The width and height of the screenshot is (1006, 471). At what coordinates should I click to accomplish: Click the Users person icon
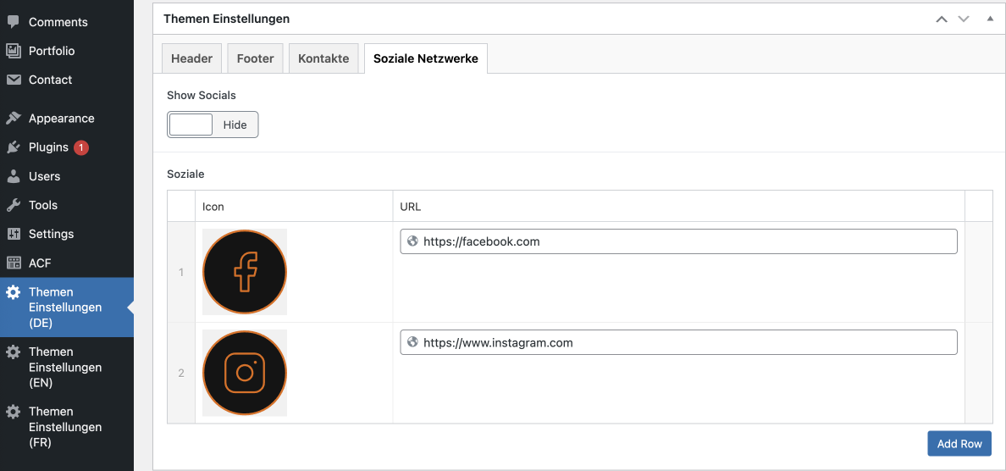click(x=14, y=176)
